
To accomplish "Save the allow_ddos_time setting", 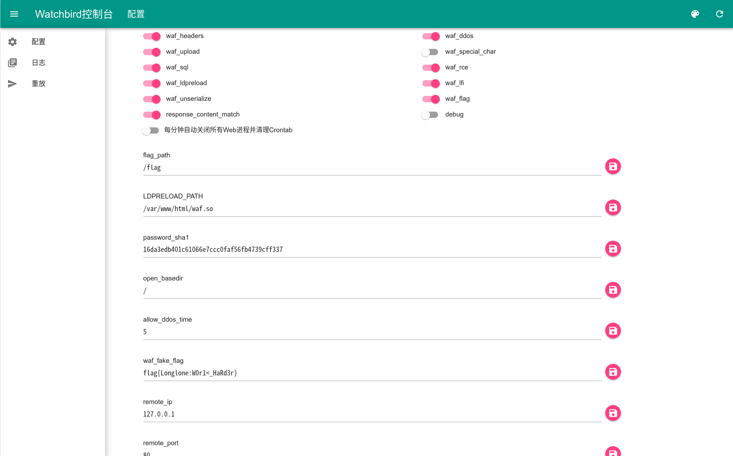I will [x=613, y=331].
